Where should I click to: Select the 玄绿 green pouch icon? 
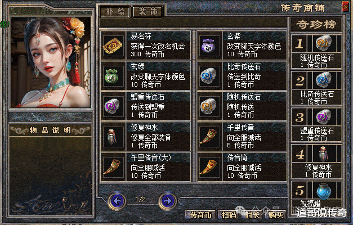click(x=113, y=76)
